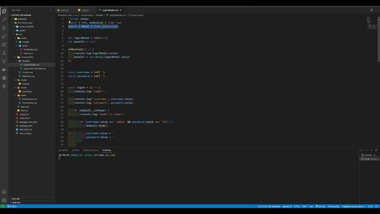Close the LoginModal.vue tab
Screen dimensions: 380x214
(x=121, y=10)
